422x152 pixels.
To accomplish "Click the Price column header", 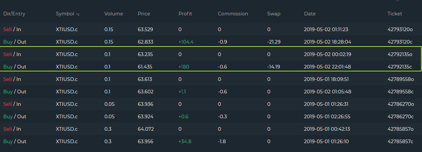I will coord(144,14).
